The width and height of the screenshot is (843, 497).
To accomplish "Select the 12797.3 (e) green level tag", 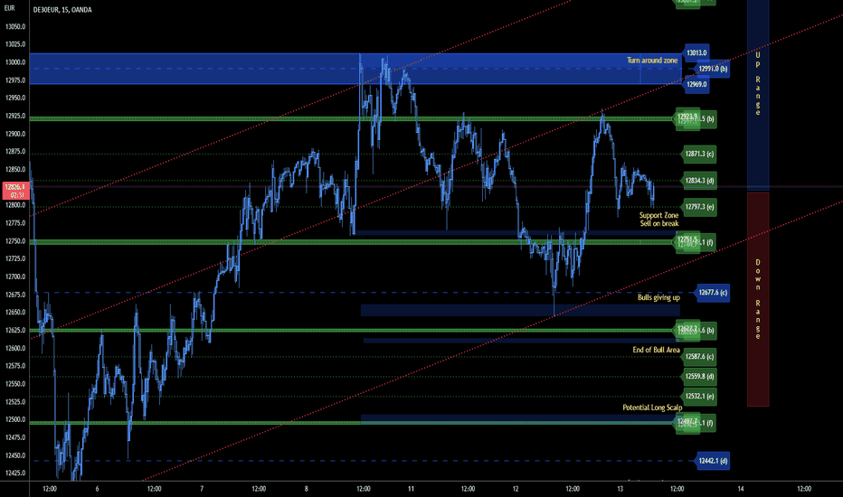I will (699, 207).
